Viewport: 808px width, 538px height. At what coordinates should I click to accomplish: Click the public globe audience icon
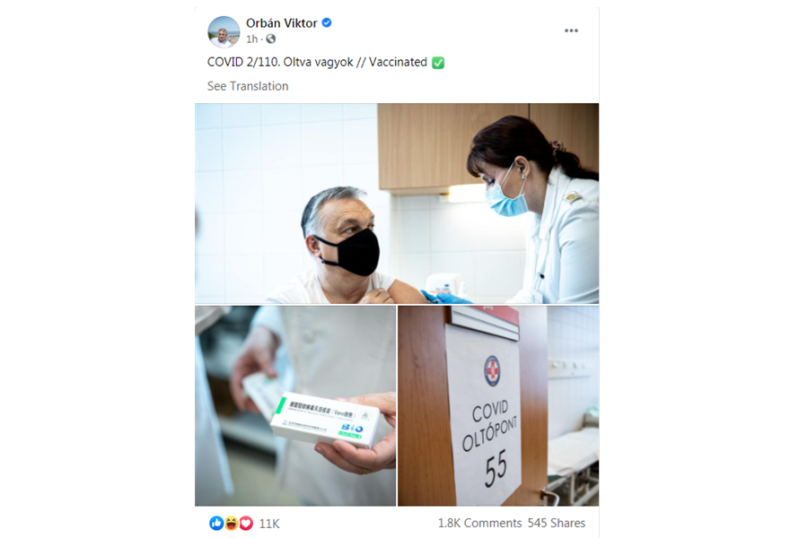[271, 39]
